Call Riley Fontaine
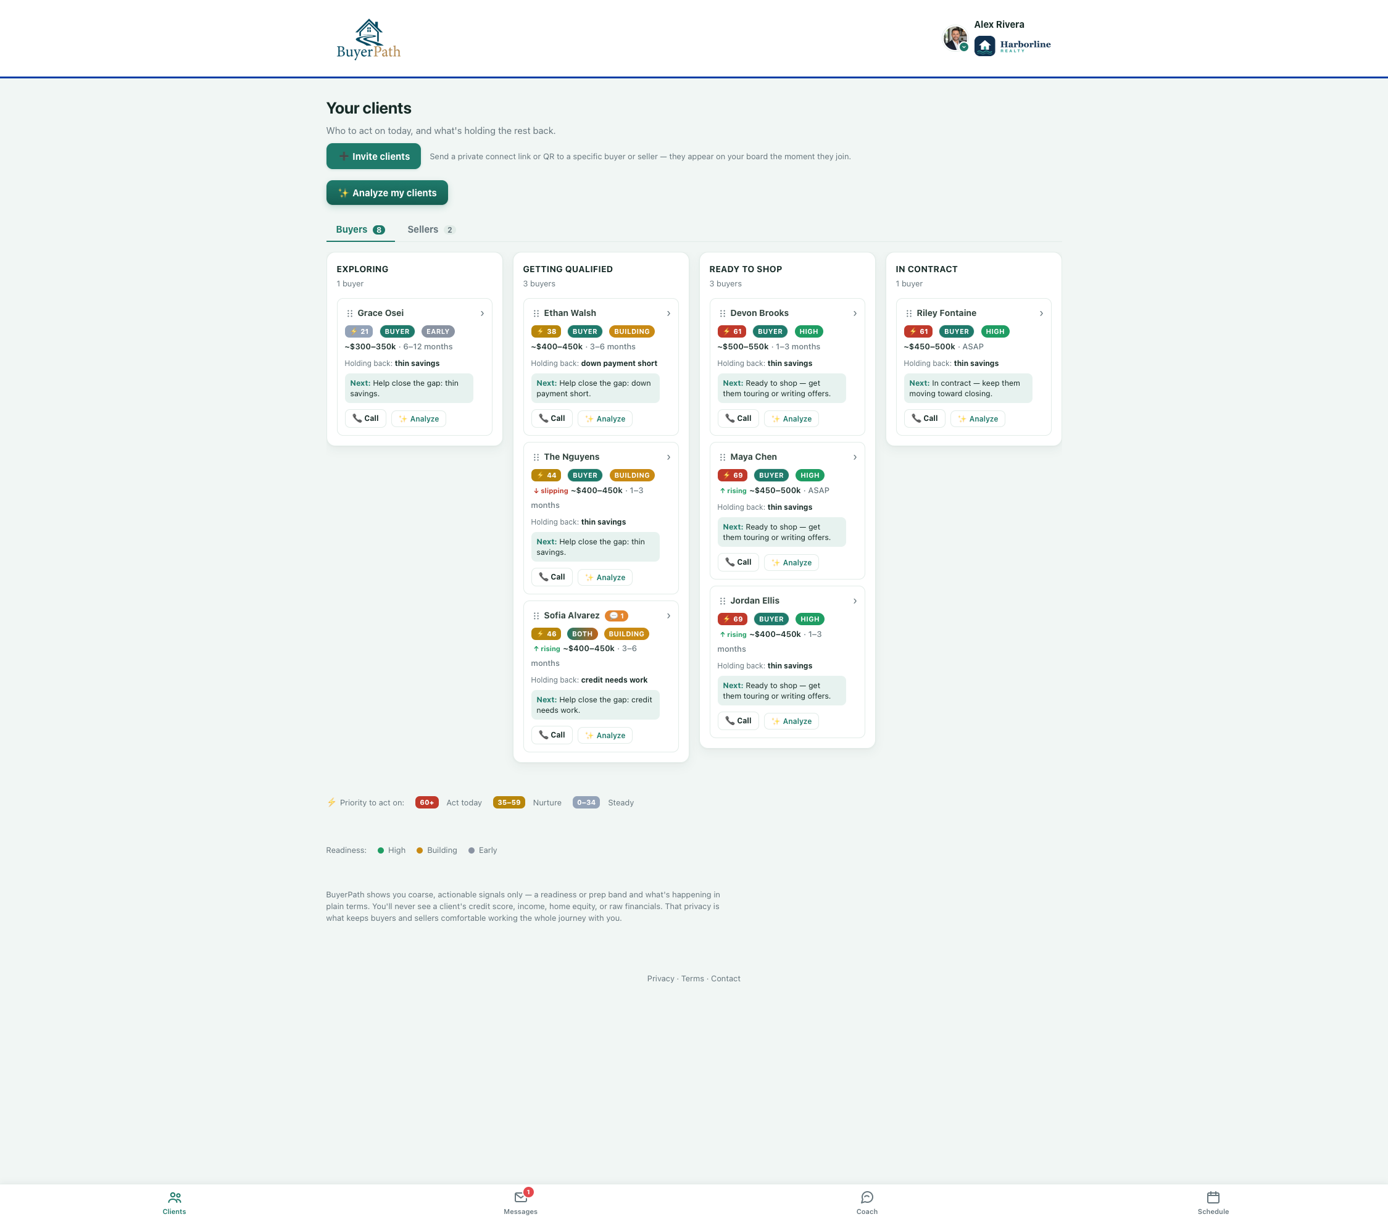The width and height of the screenshot is (1388, 1222). point(924,419)
